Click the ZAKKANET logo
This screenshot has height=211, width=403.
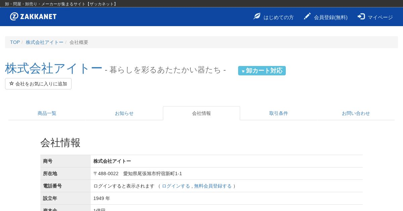click(33, 16)
